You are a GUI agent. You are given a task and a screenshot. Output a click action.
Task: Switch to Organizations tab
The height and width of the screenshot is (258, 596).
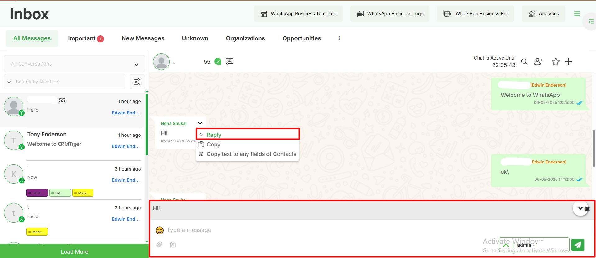[x=245, y=38]
